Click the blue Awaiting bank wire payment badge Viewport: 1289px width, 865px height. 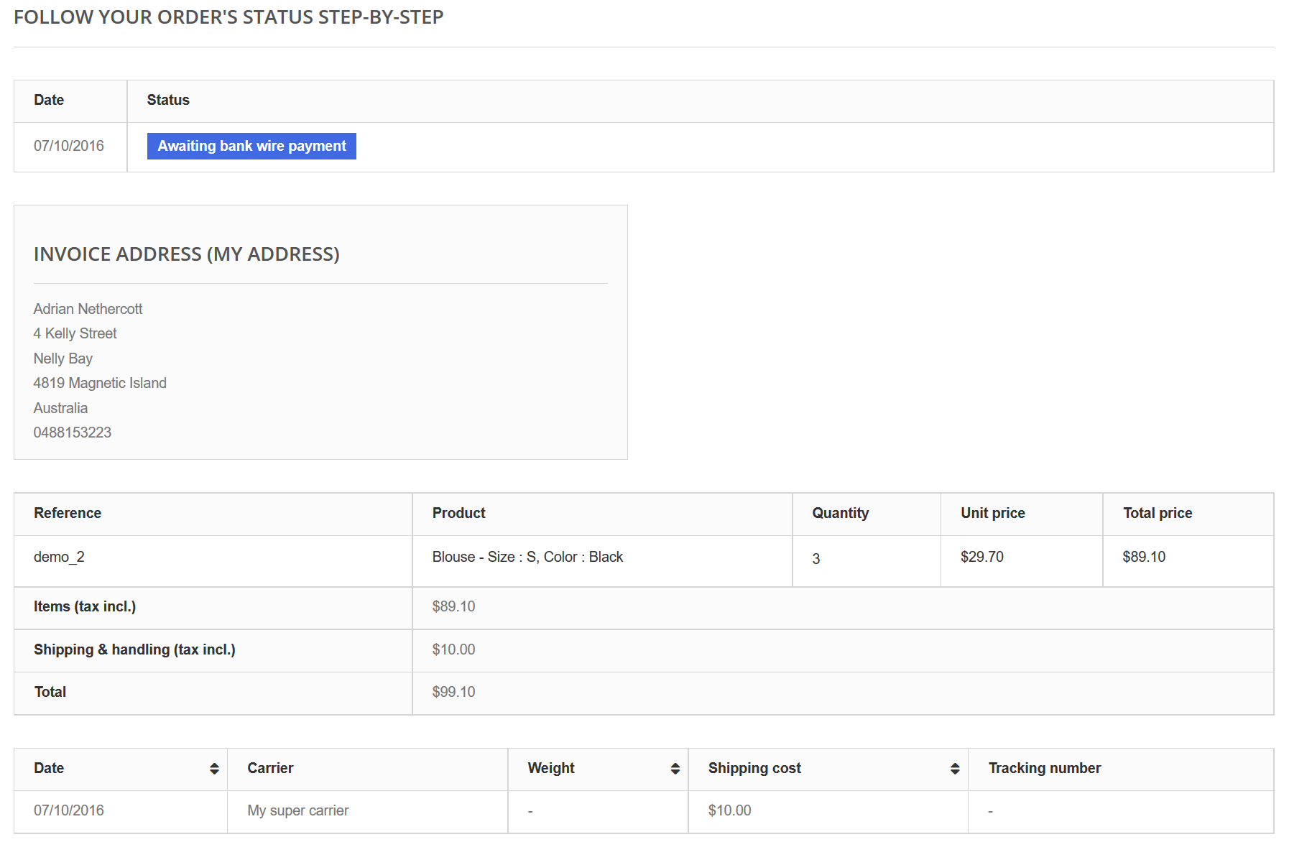point(251,146)
